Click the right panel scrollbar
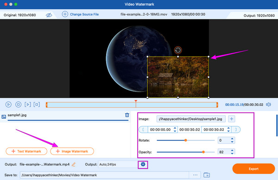278x180 pixels. click(277, 125)
